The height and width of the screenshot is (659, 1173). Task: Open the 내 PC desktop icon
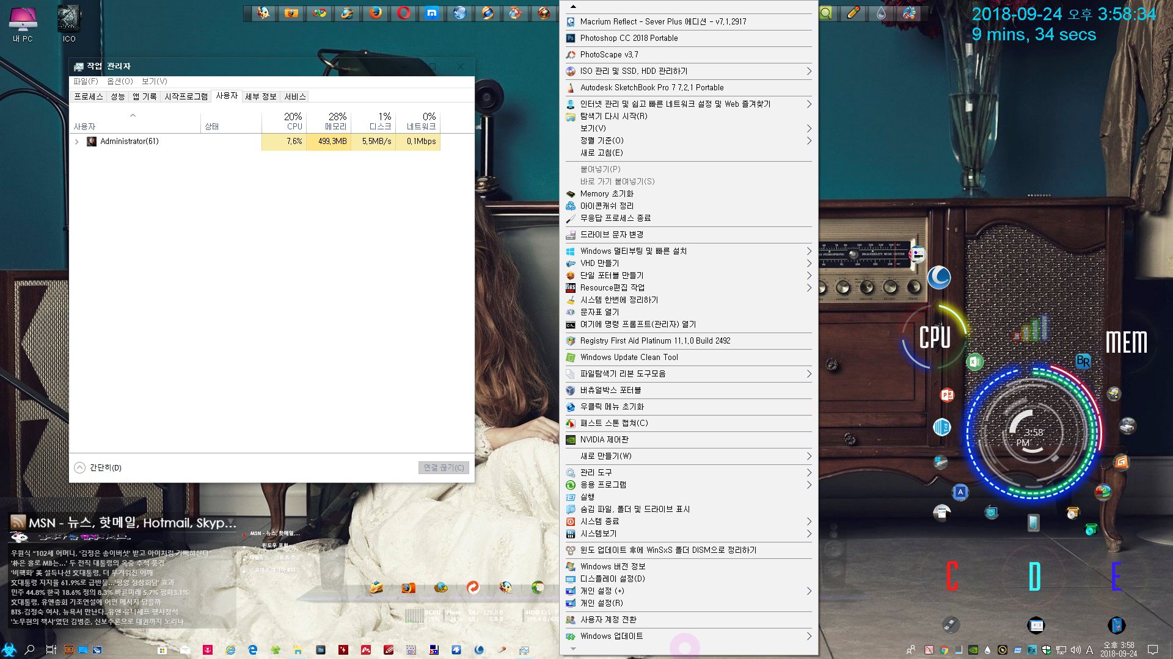click(x=23, y=24)
